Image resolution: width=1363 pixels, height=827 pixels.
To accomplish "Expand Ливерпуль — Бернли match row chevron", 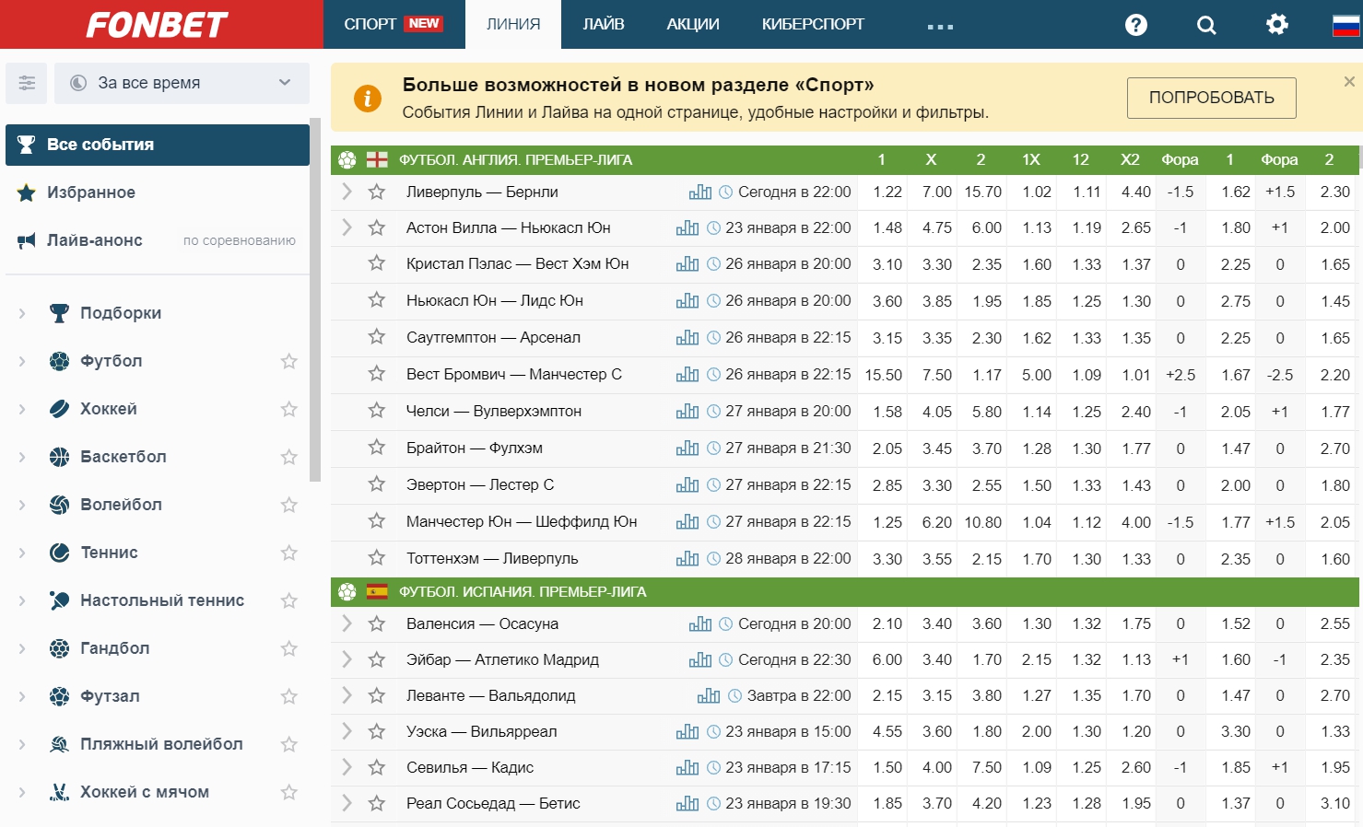I will point(347,192).
